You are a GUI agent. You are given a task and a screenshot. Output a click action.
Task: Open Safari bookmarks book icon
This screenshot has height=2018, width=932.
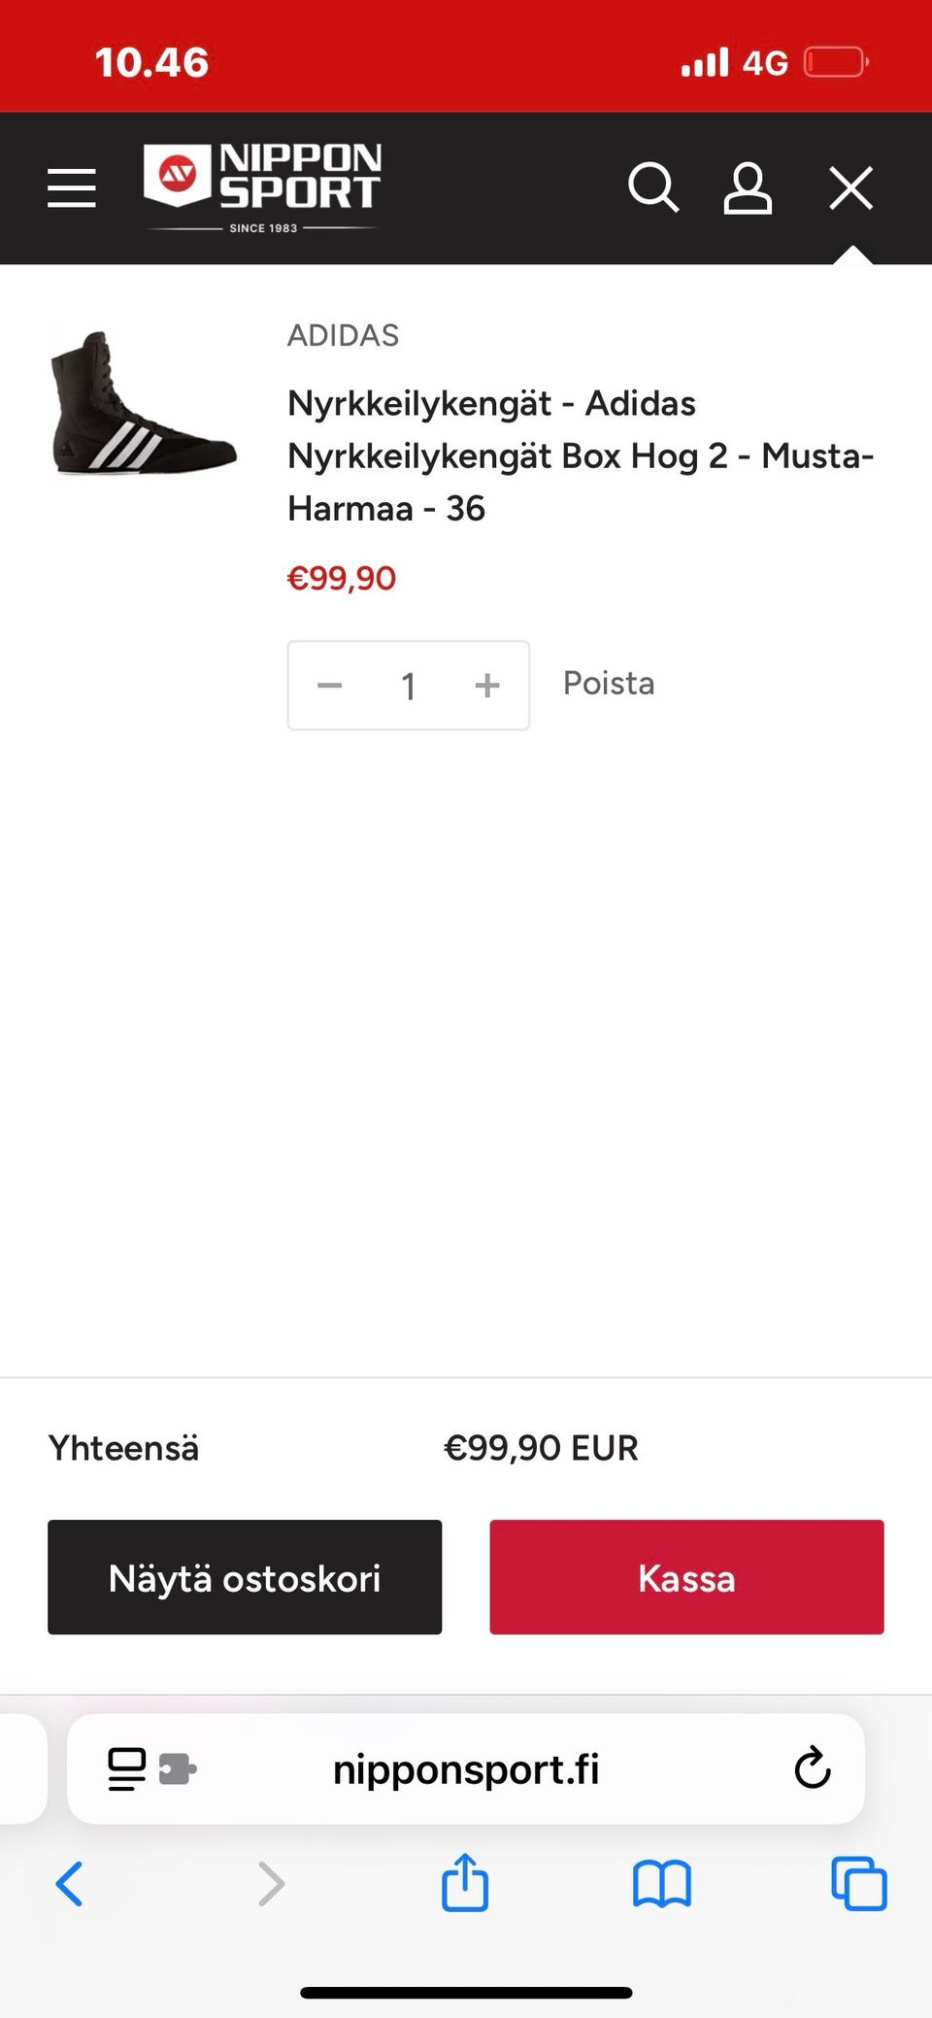coord(661,1884)
